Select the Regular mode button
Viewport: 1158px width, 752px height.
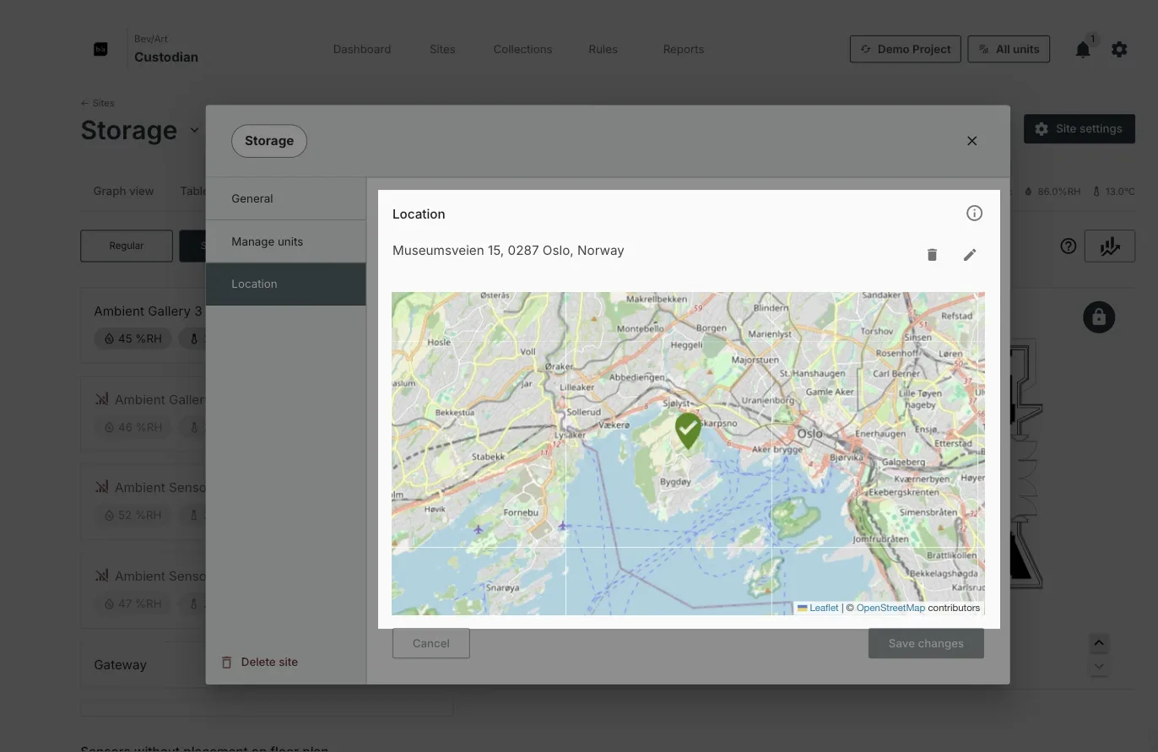pos(127,246)
